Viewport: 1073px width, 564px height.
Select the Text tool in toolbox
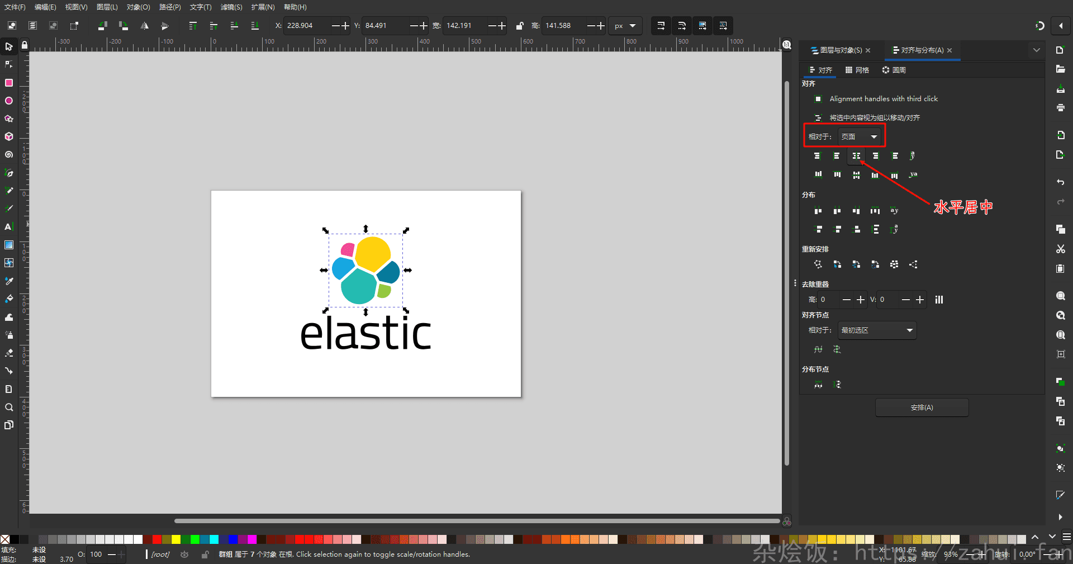(8, 226)
